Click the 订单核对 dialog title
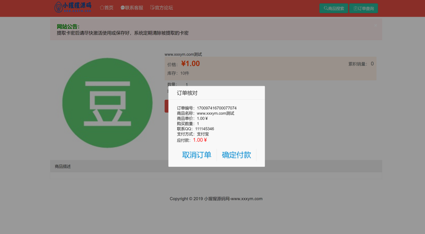 pyautogui.click(x=187, y=93)
